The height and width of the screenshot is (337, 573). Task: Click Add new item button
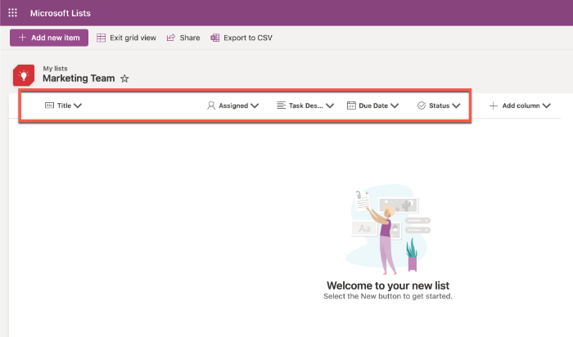[x=49, y=38]
